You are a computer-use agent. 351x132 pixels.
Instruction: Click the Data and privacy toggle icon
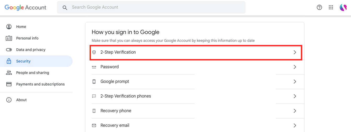[9, 50]
